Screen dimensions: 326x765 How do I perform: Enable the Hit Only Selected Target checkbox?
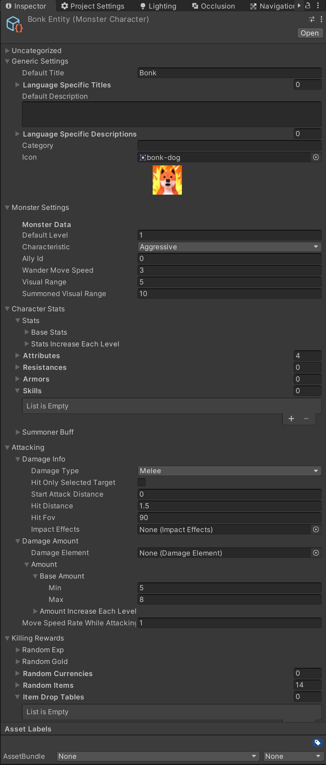141,483
